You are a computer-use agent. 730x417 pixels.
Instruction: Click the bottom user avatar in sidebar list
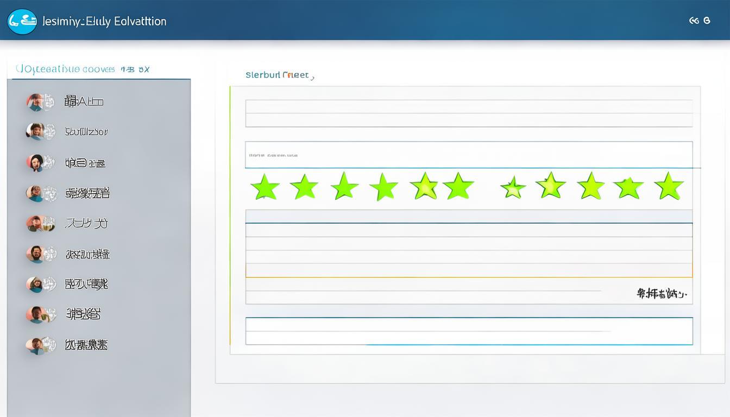click(x=36, y=345)
